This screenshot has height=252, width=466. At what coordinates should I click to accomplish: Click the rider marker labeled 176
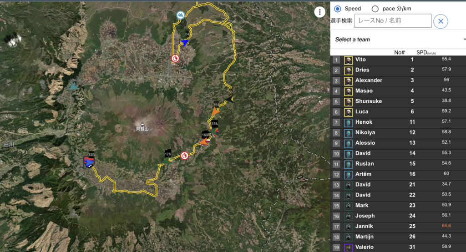pyautogui.click(x=168, y=155)
